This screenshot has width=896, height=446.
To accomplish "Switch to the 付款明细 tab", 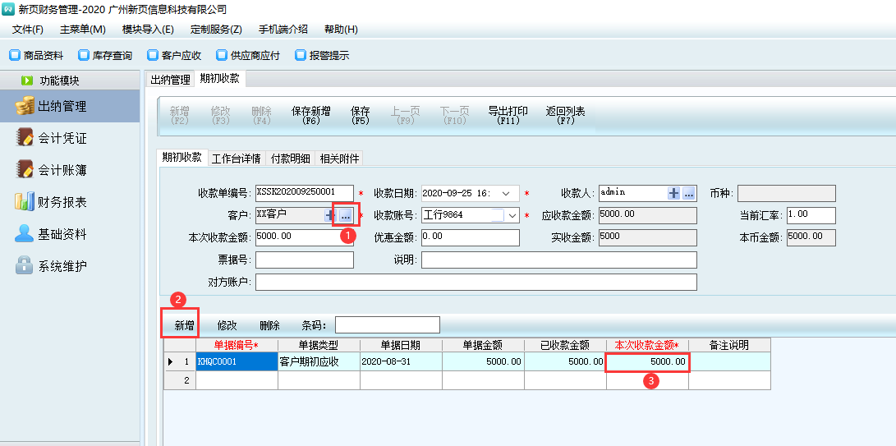I will (290, 159).
